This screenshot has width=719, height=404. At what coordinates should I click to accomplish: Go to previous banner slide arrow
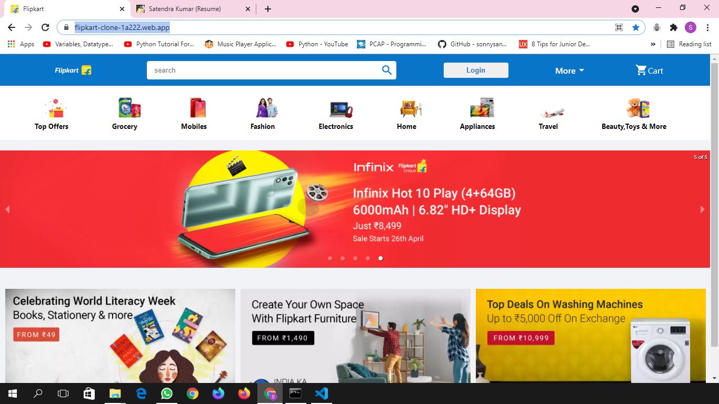pos(7,209)
